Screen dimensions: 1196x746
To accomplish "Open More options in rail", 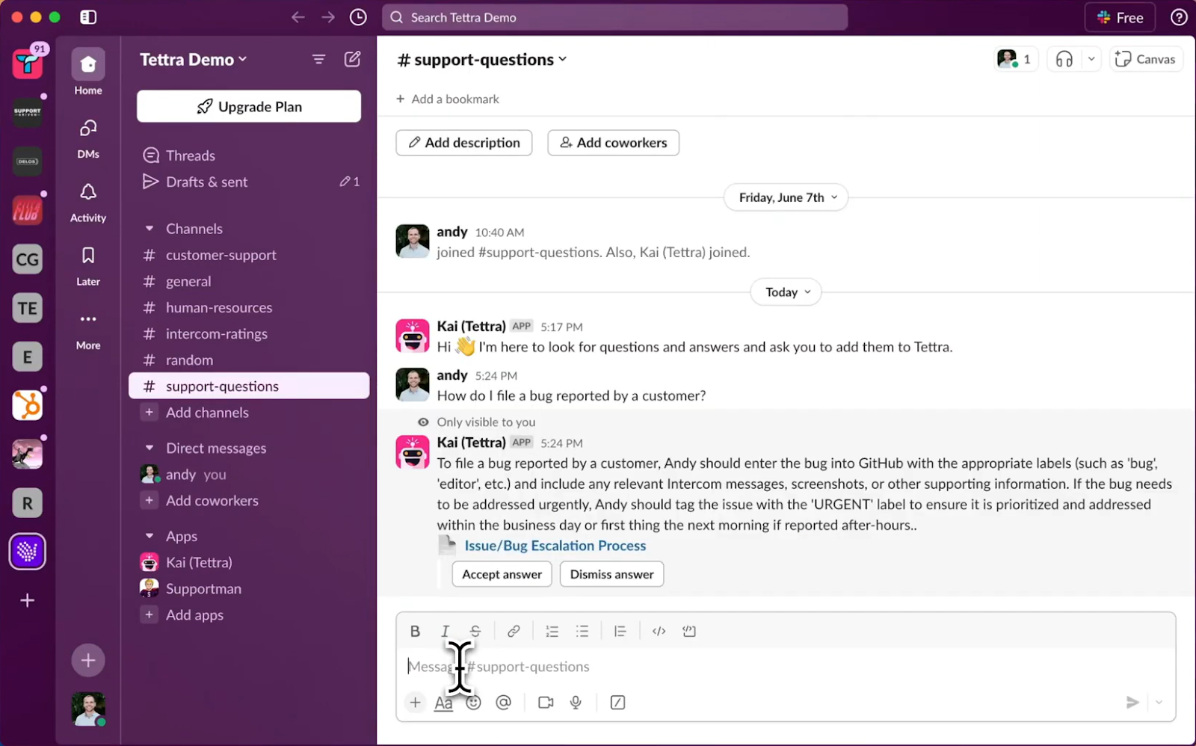I will click(88, 330).
